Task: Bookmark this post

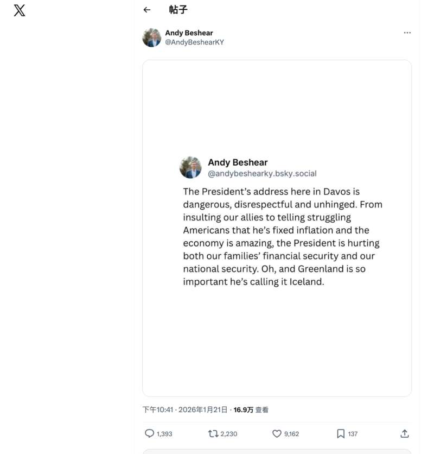Action: tap(341, 433)
